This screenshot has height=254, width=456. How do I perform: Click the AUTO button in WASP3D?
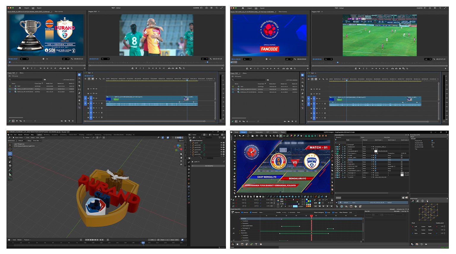click(316, 203)
